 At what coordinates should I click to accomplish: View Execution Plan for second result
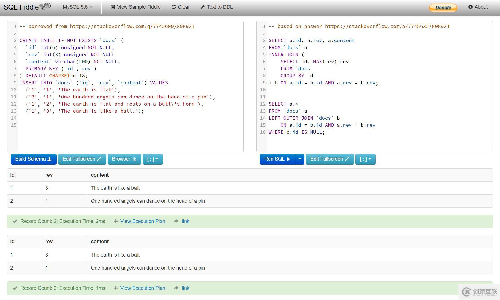coord(142,288)
